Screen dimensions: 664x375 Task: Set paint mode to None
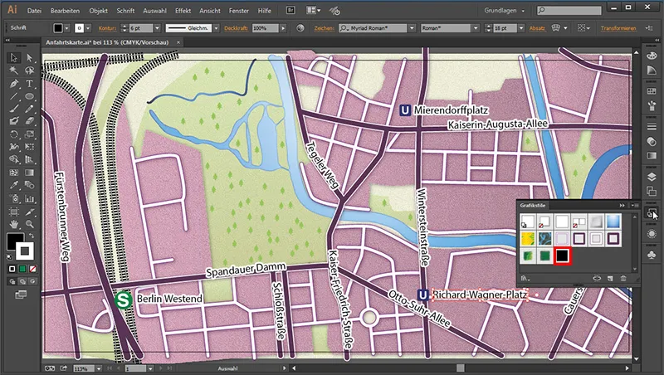tap(32, 269)
